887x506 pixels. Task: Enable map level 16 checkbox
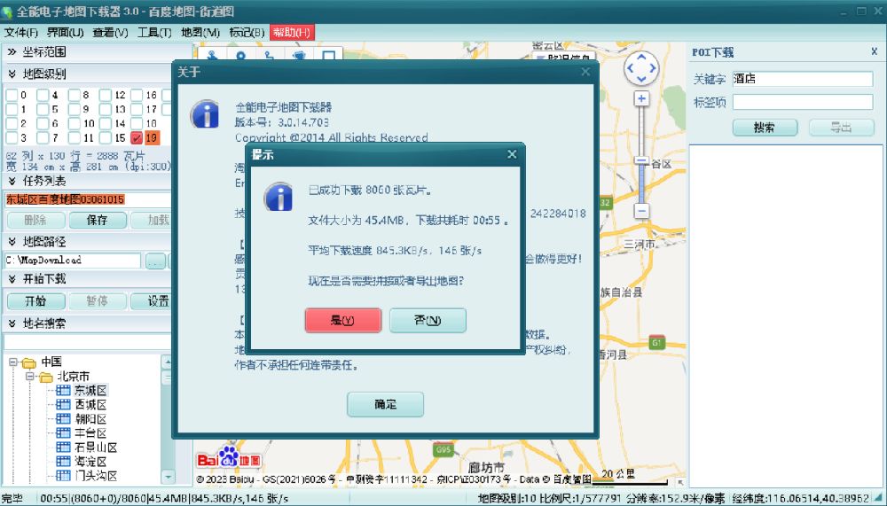(x=137, y=95)
